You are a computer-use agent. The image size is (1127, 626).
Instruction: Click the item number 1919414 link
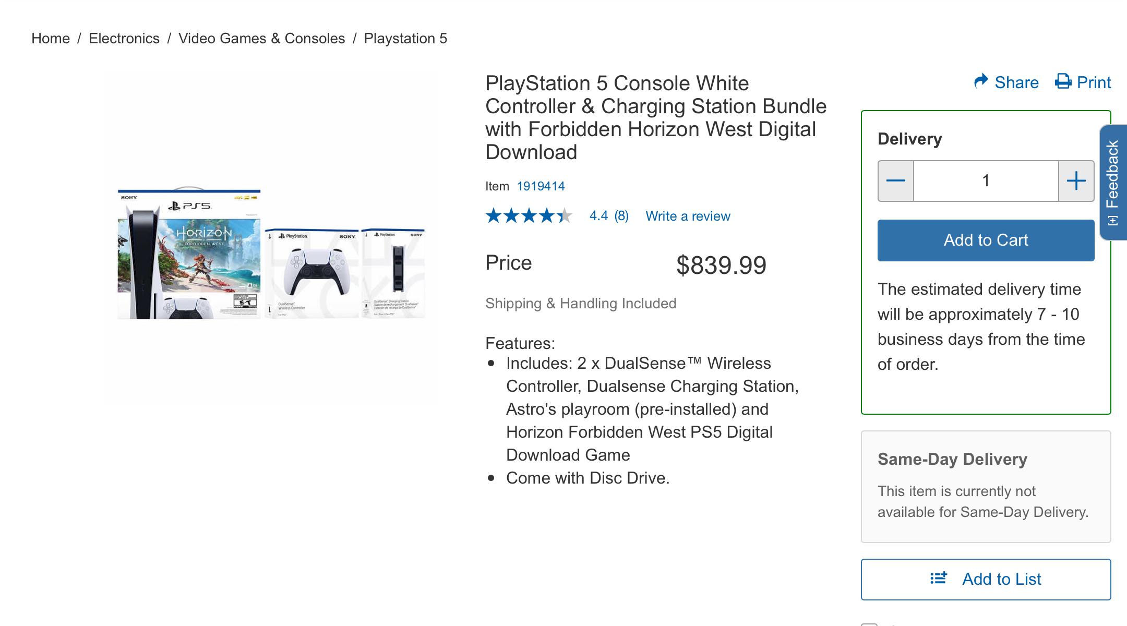click(x=541, y=186)
